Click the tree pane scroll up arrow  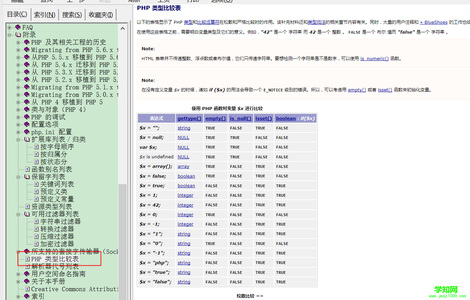[123, 29]
